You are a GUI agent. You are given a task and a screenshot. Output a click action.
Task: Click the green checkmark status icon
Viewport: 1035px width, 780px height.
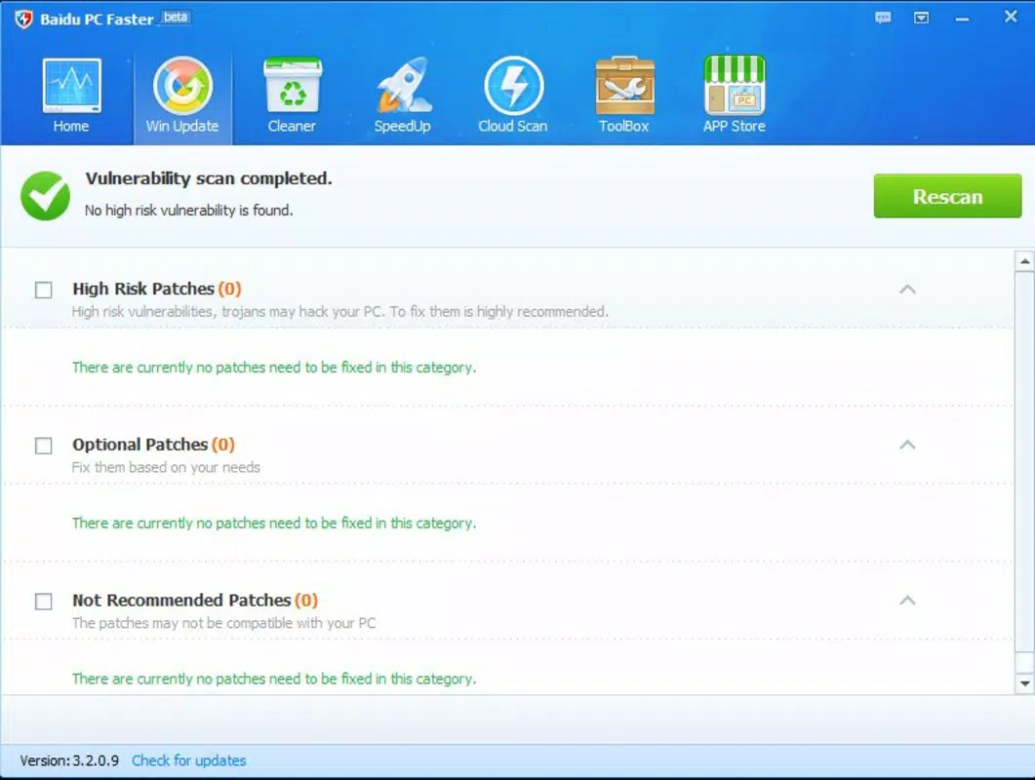(45, 196)
